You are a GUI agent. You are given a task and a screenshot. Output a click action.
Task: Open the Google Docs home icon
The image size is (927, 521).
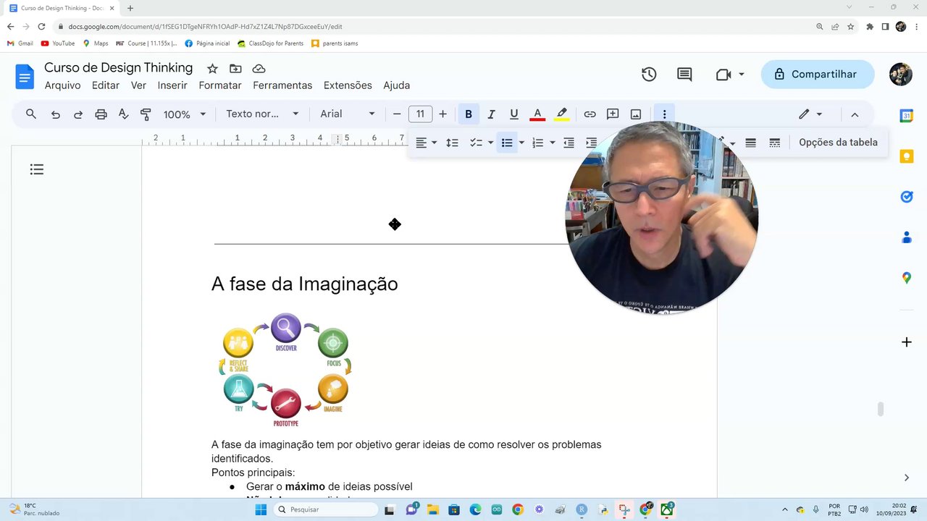click(25, 76)
